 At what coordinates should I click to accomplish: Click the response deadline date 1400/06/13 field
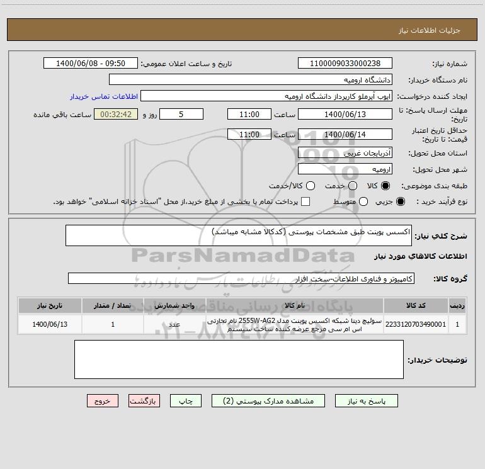point(345,114)
